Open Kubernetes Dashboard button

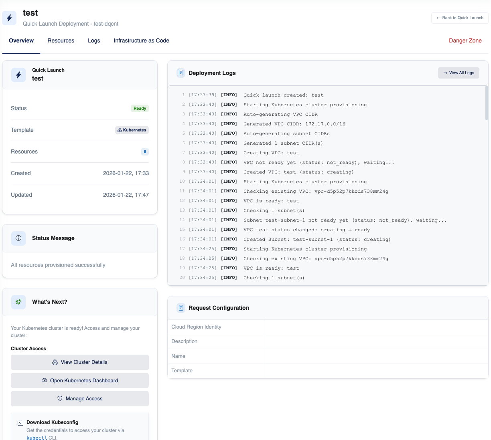coord(80,381)
